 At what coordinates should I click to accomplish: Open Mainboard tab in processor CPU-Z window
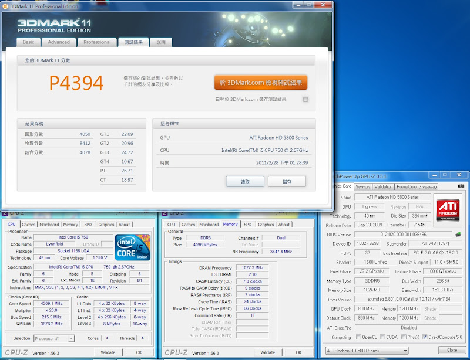click(x=49, y=225)
